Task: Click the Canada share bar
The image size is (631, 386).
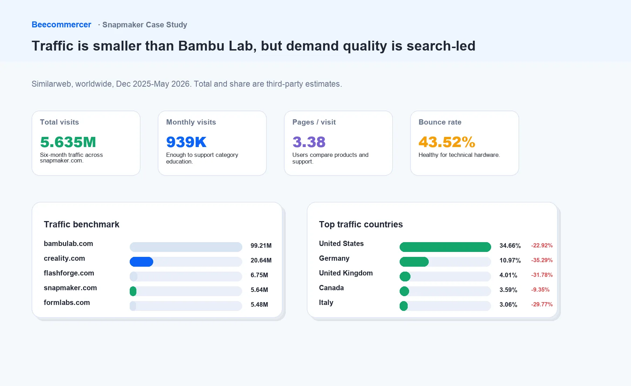Action: [445, 291]
